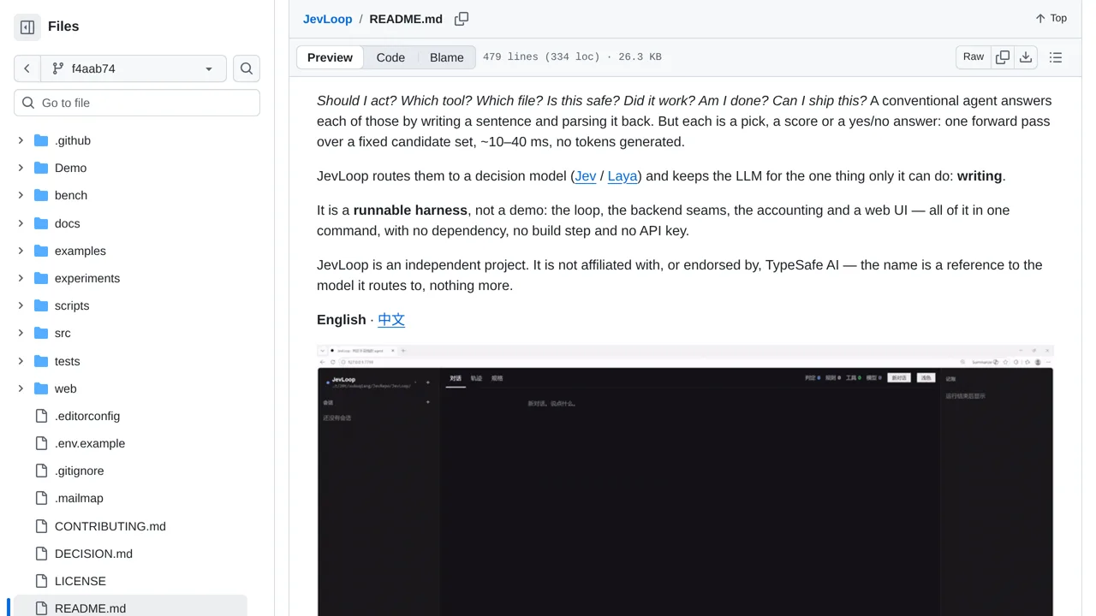The height and width of the screenshot is (616, 1096).
Task: Open the examples folder icon
Action: click(x=41, y=251)
